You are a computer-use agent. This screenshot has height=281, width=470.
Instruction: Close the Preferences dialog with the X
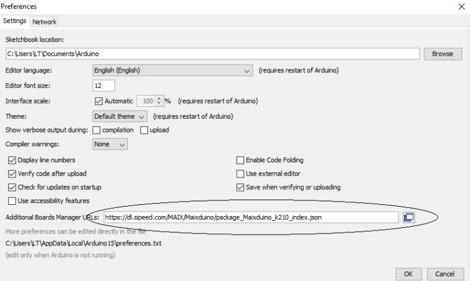[x=462, y=7]
